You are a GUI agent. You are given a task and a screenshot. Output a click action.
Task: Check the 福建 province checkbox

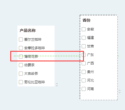84,38
